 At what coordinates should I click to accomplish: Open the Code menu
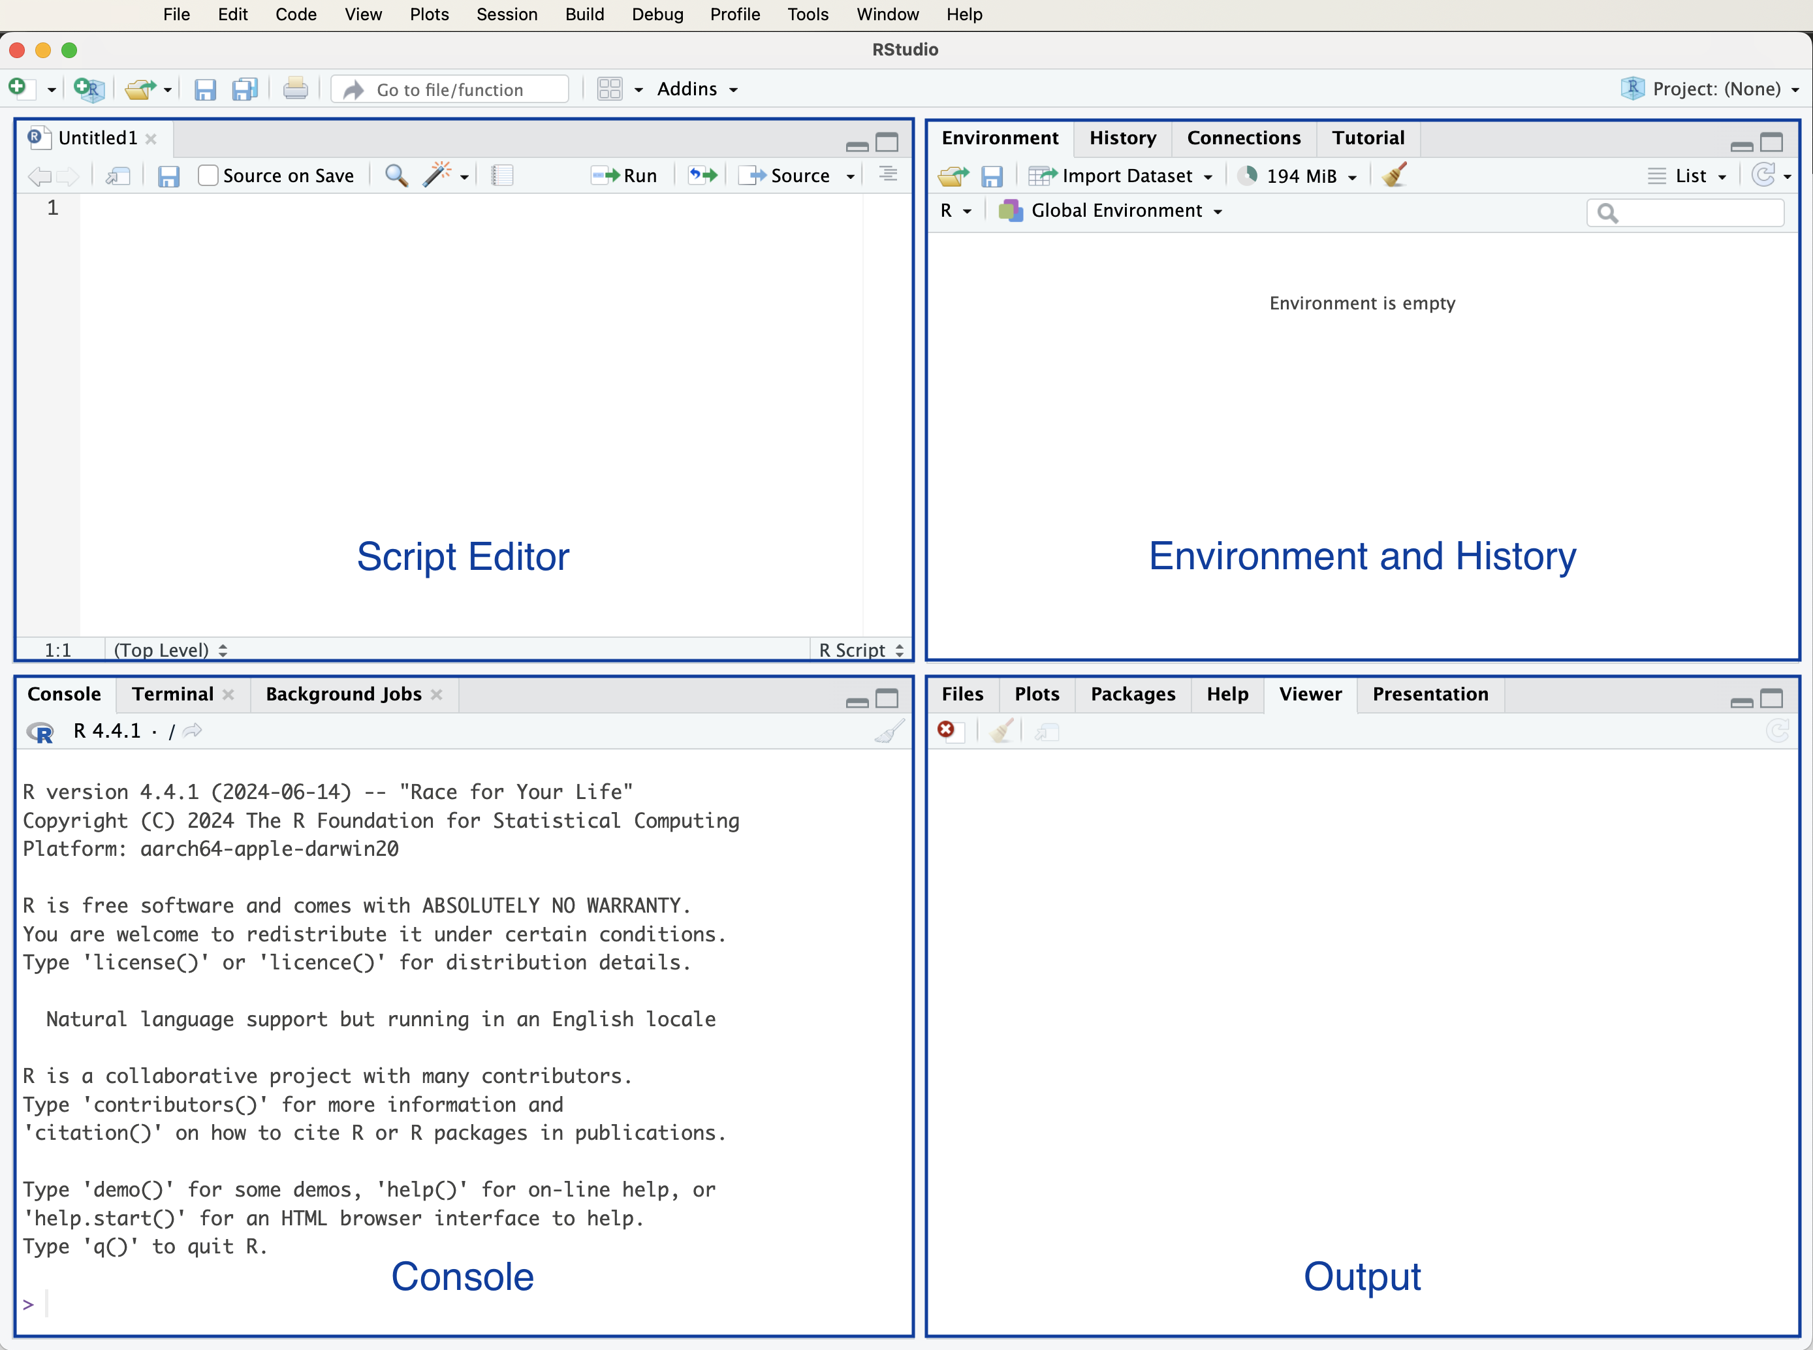click(x=296, y=14)
